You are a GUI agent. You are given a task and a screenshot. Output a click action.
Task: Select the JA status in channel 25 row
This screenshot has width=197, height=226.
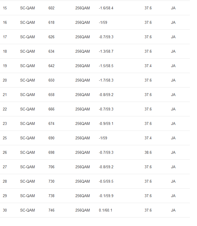173,138
